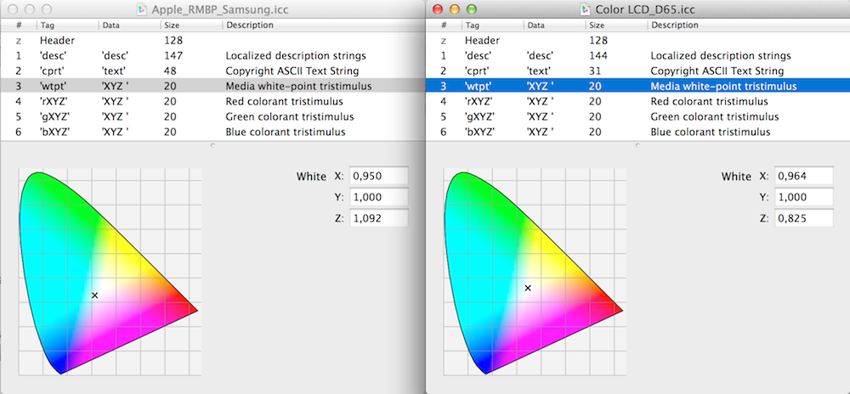Click the Color LCD_D65.icc title document icon
This screenshot has width=850, height=394.
click(585, 9)
